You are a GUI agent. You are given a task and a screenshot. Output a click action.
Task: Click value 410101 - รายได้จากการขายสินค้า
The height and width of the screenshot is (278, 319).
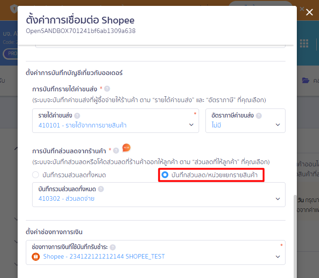point(82,125)
